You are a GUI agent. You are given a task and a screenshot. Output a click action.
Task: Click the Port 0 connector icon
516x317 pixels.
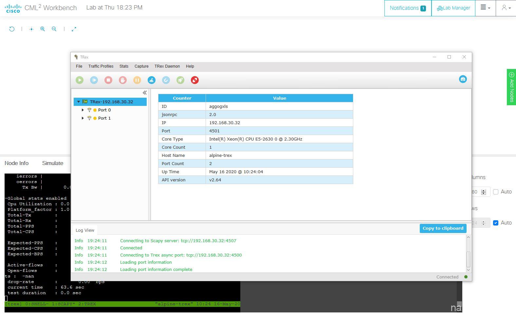point(89,110)
